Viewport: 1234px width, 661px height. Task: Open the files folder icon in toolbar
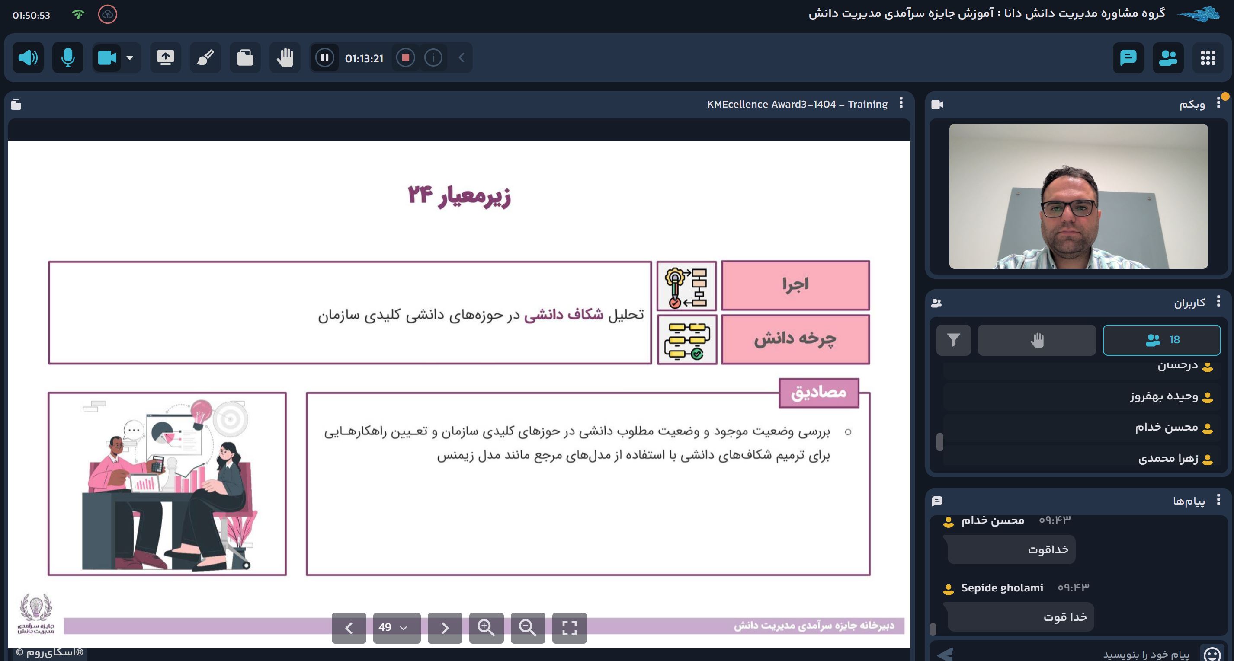tap(245, 58)
